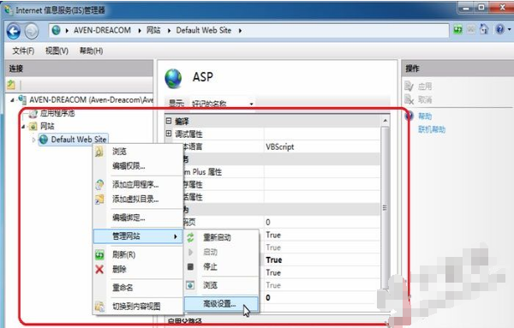The height and width of the screenshot is (328, 514).
Task: Click the sites folder icon in the tree
Action: pyautogui.click(x=33, y=126)
